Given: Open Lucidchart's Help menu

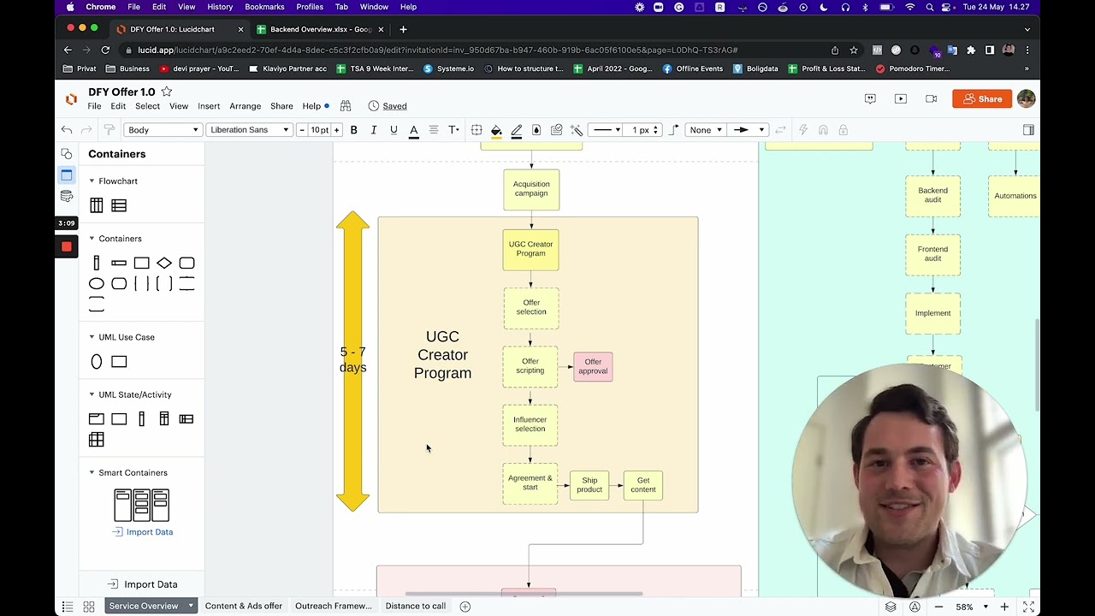Looking at the screenshot, I should pos(311,106).
